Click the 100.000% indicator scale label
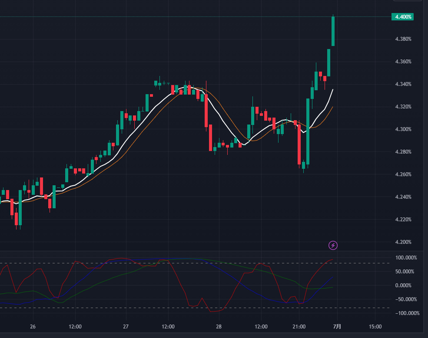Screen dimensions: 428x338 tap(406, 258)
